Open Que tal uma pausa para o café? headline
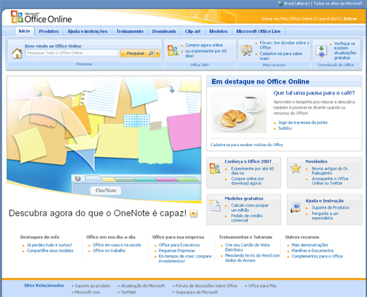The width and height of the screenshot is (367, 297). tap(314, 93)
